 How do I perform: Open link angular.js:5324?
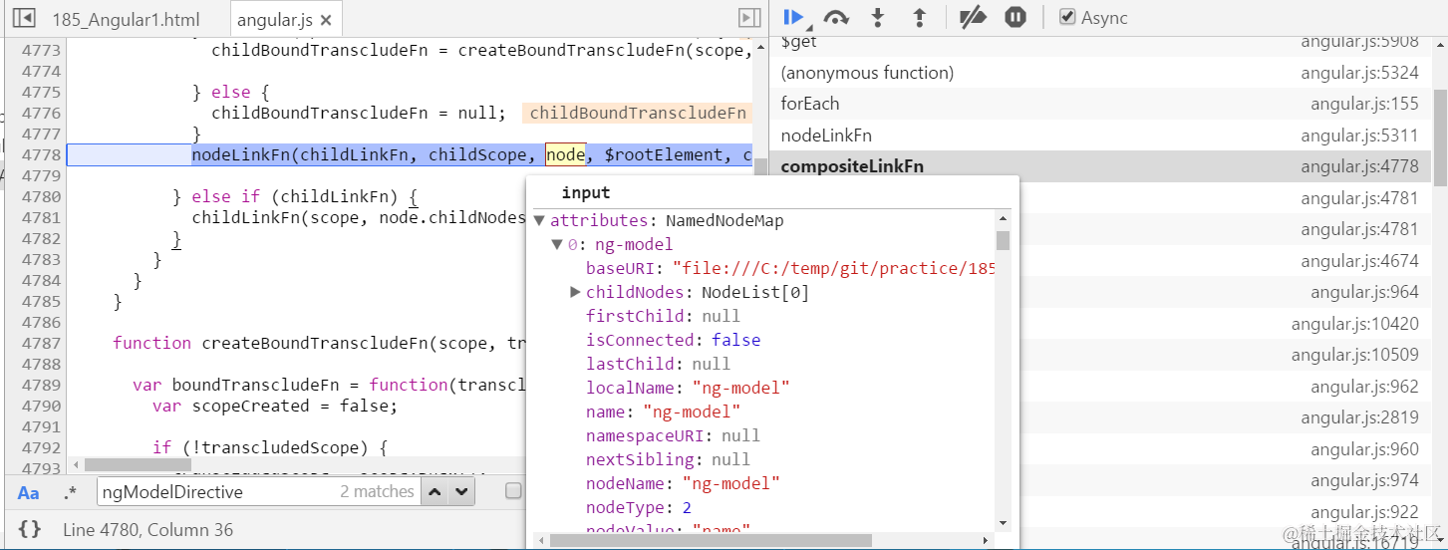click(1359, 73)
